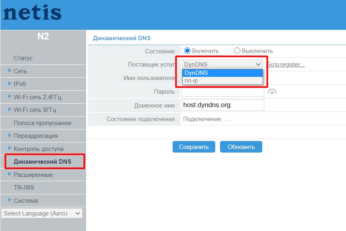This screenshot has height=231, width=346.
Task: Toggle the password visibility eye icon
Action: 271,91
